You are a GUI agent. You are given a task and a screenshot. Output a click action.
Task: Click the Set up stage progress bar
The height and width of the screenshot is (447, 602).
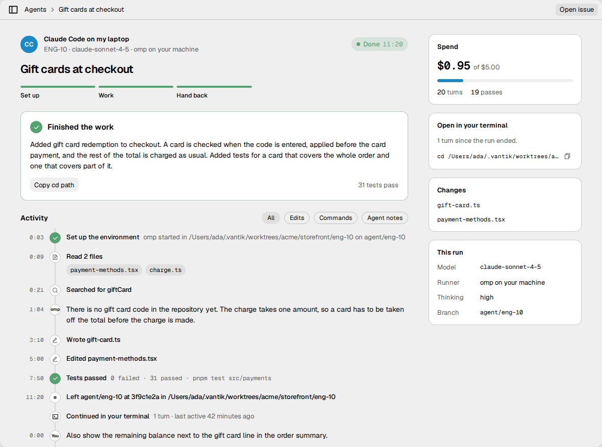[58, 87]
